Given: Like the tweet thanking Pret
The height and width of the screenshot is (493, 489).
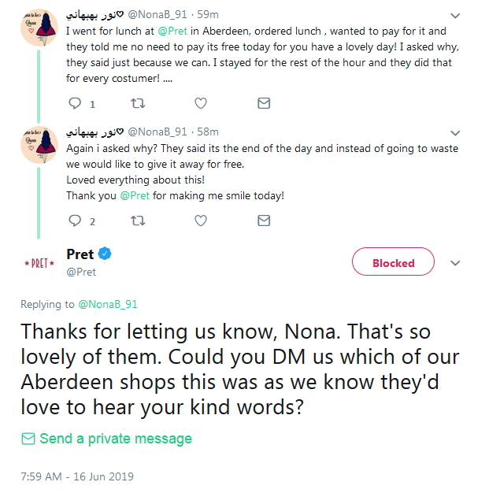Looking at the screenshot, I should click(201, 221).
